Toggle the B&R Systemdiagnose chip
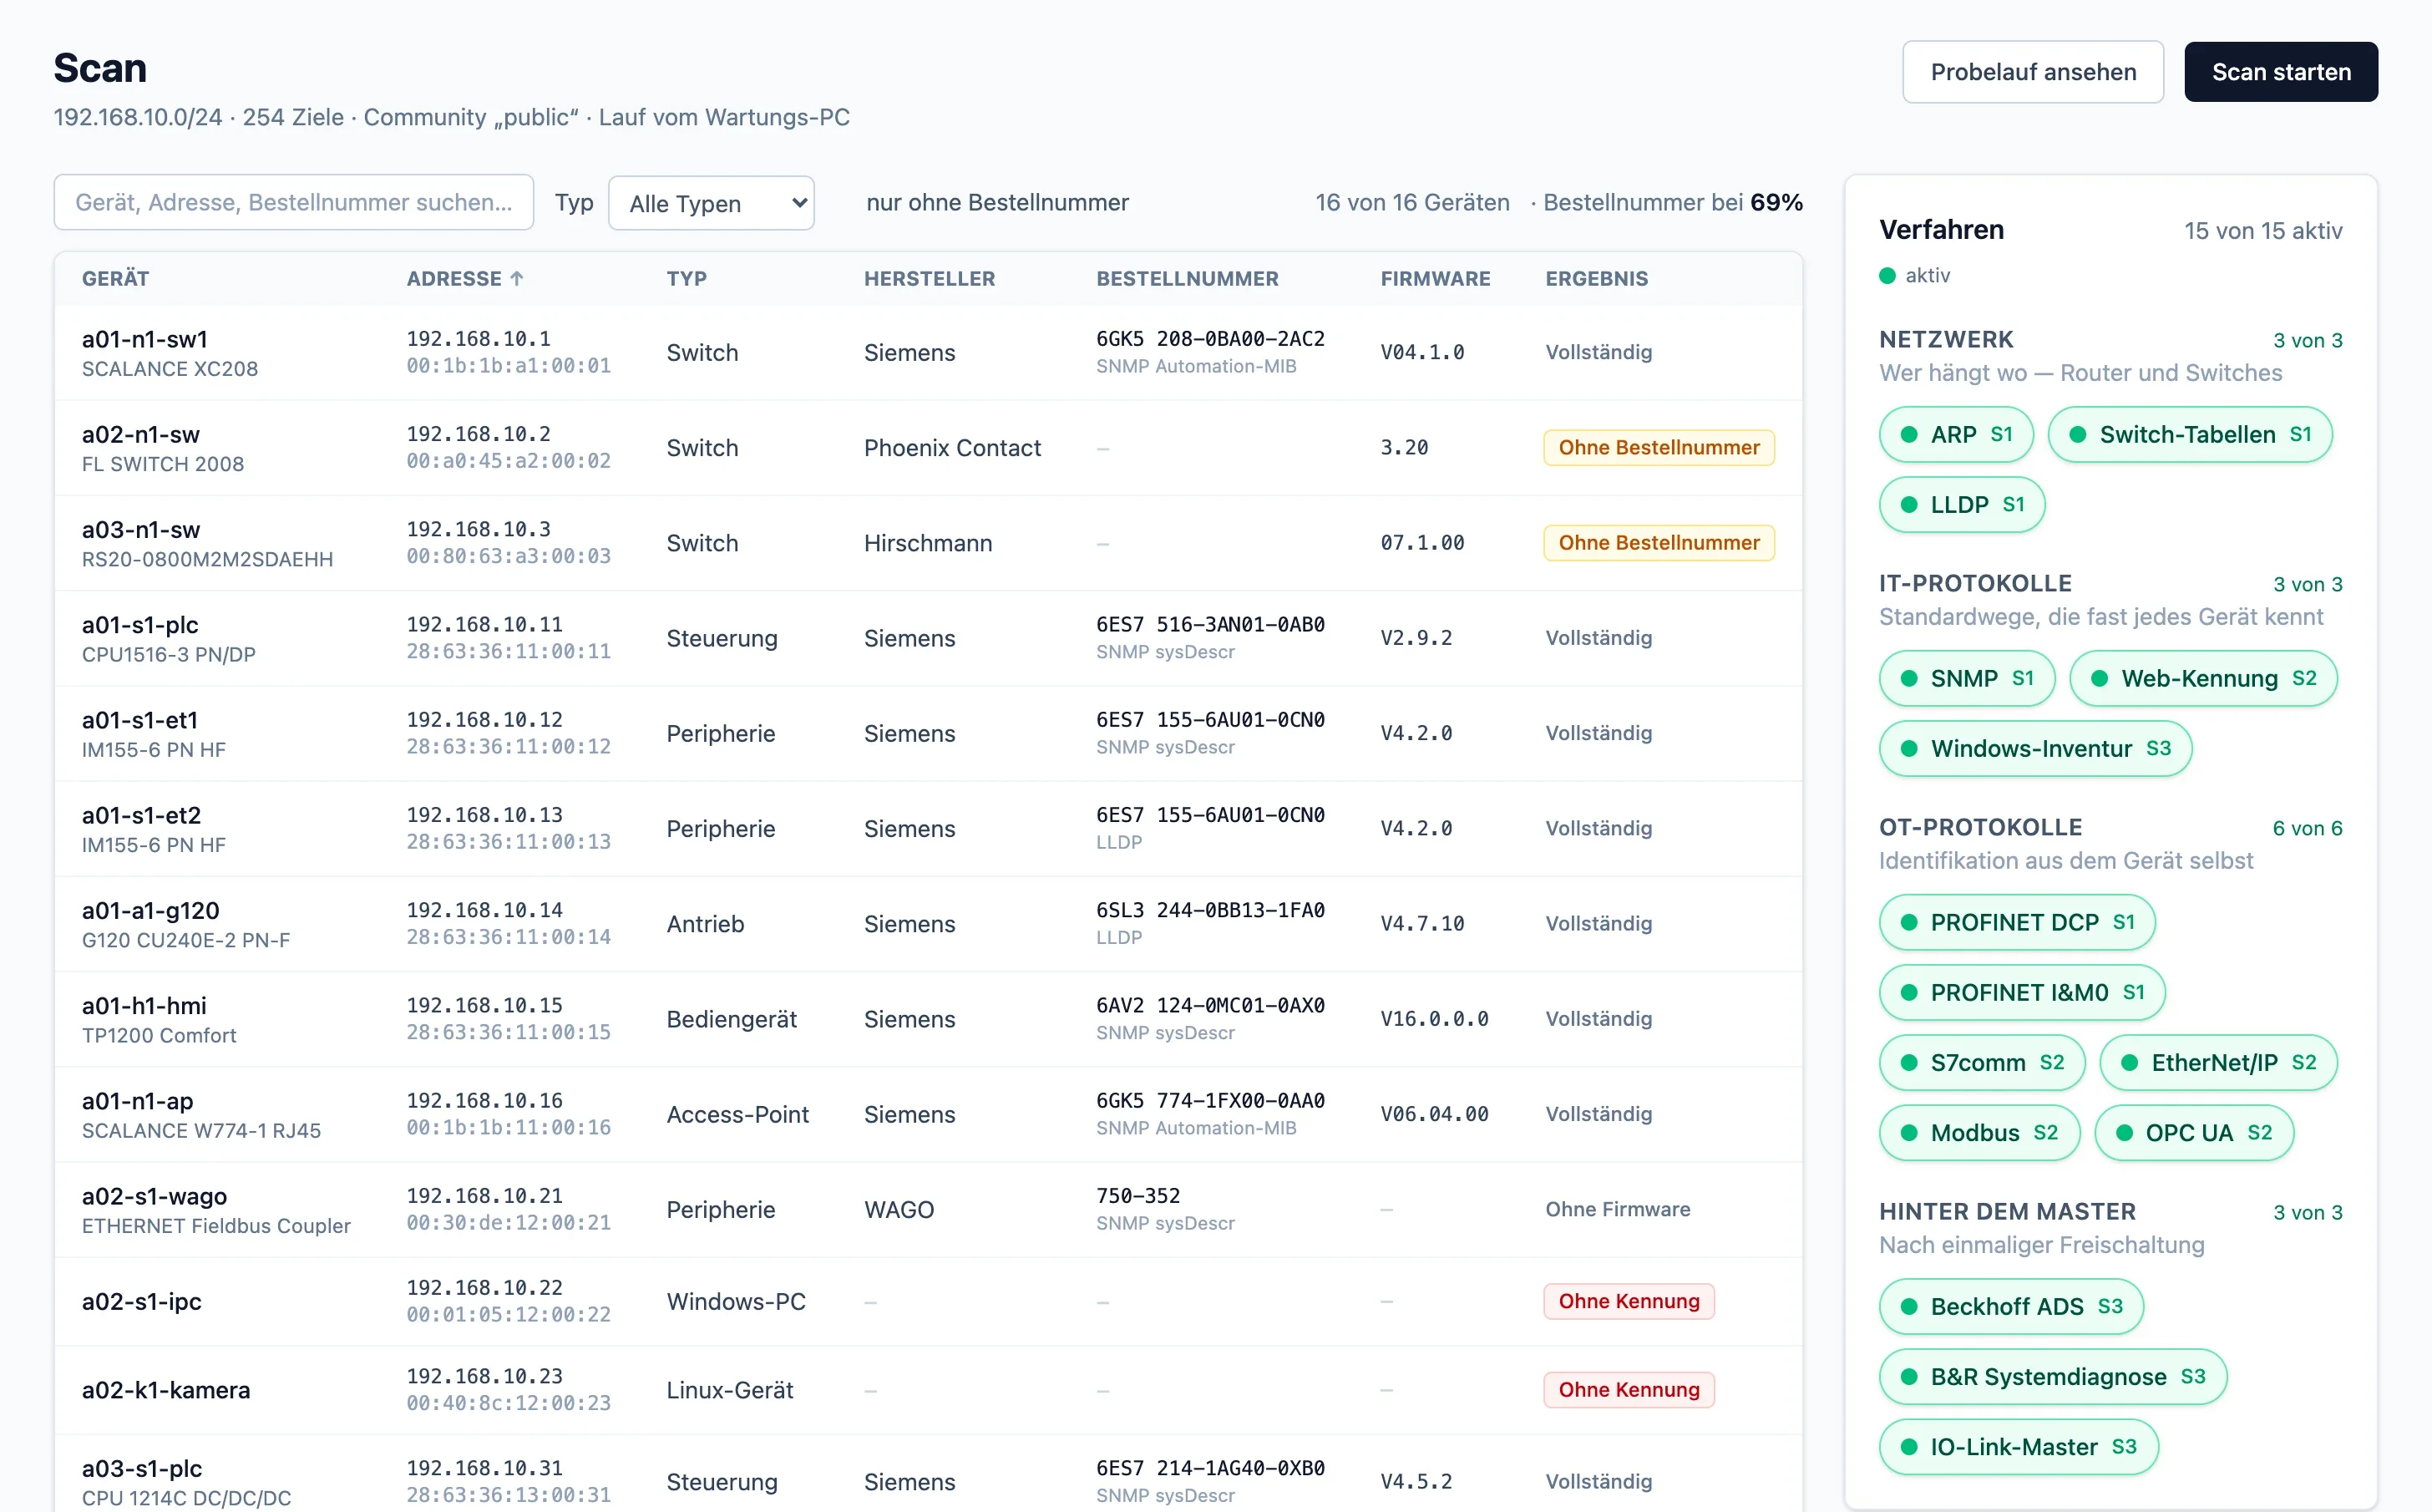The image size is (2432, 1512). tap(2052, 1376)
